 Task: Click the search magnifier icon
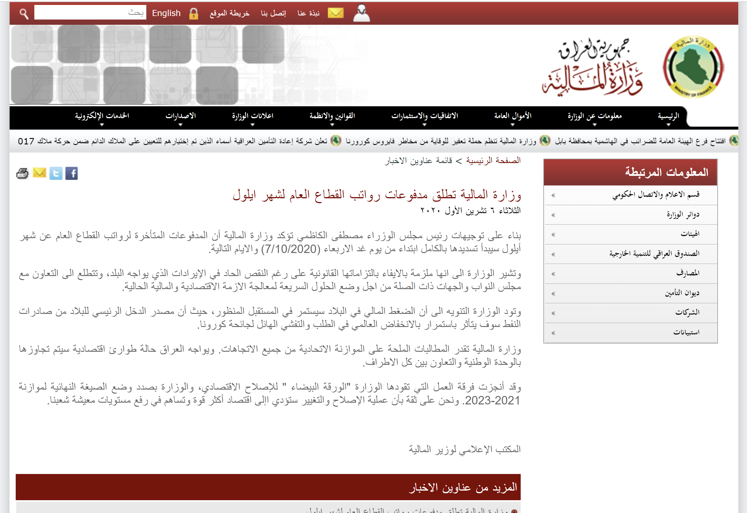click(x=24, y=13)
